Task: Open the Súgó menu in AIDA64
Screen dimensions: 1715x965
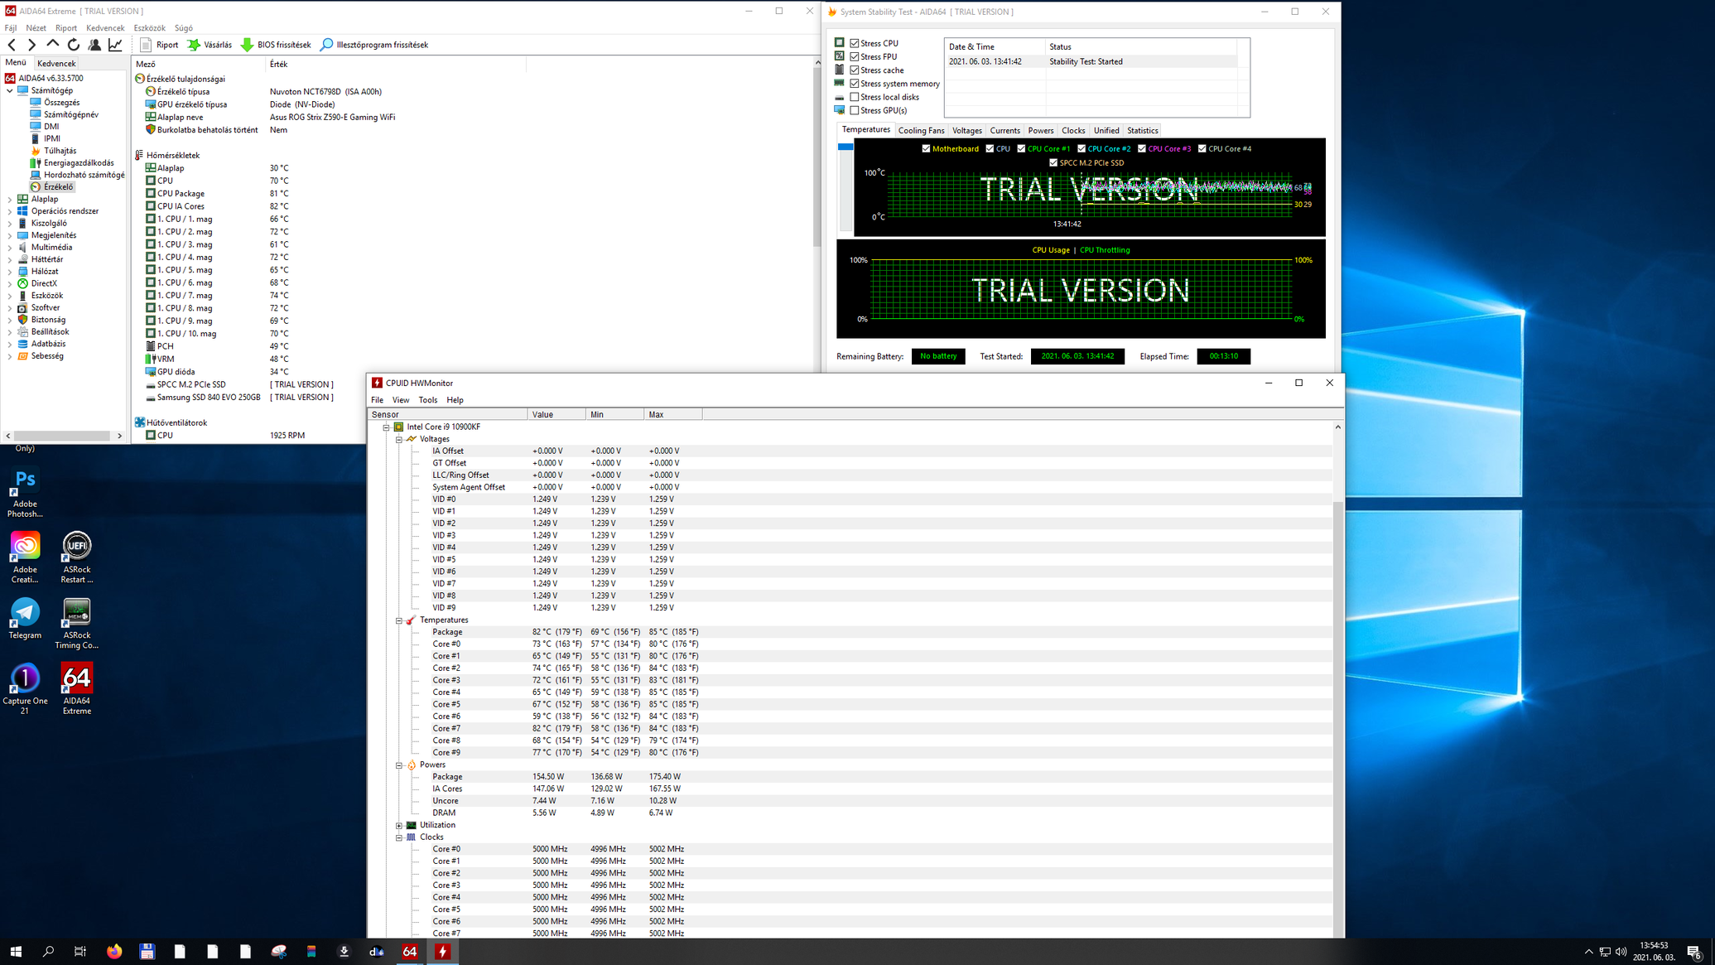Action: (x=183, y=28)
